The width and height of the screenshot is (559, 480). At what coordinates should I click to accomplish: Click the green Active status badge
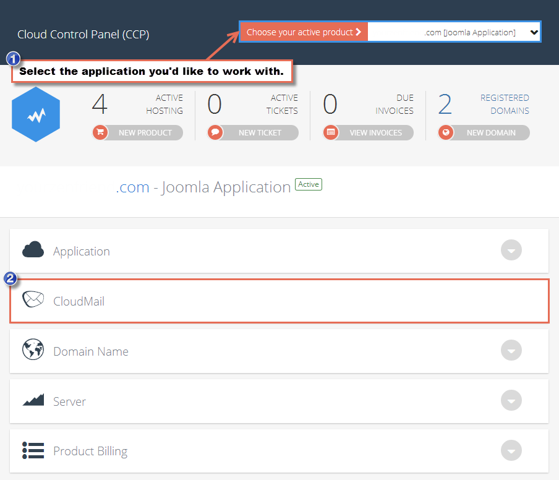(x=309, y=184)
